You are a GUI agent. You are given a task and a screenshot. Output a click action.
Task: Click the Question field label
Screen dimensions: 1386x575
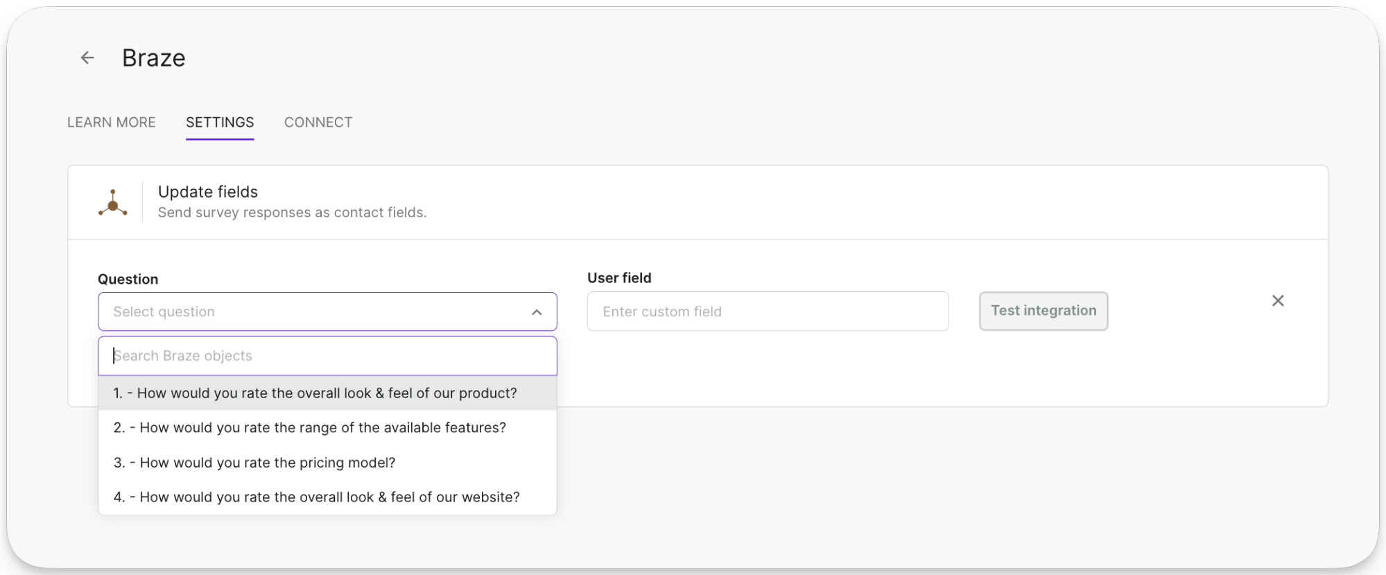tap(128, 279)
